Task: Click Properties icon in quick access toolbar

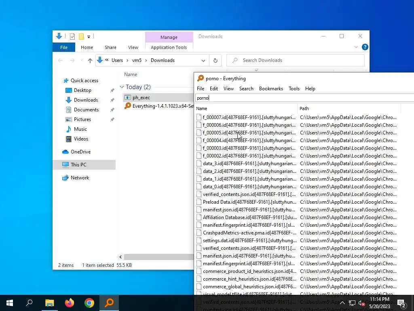Action: 72,36
